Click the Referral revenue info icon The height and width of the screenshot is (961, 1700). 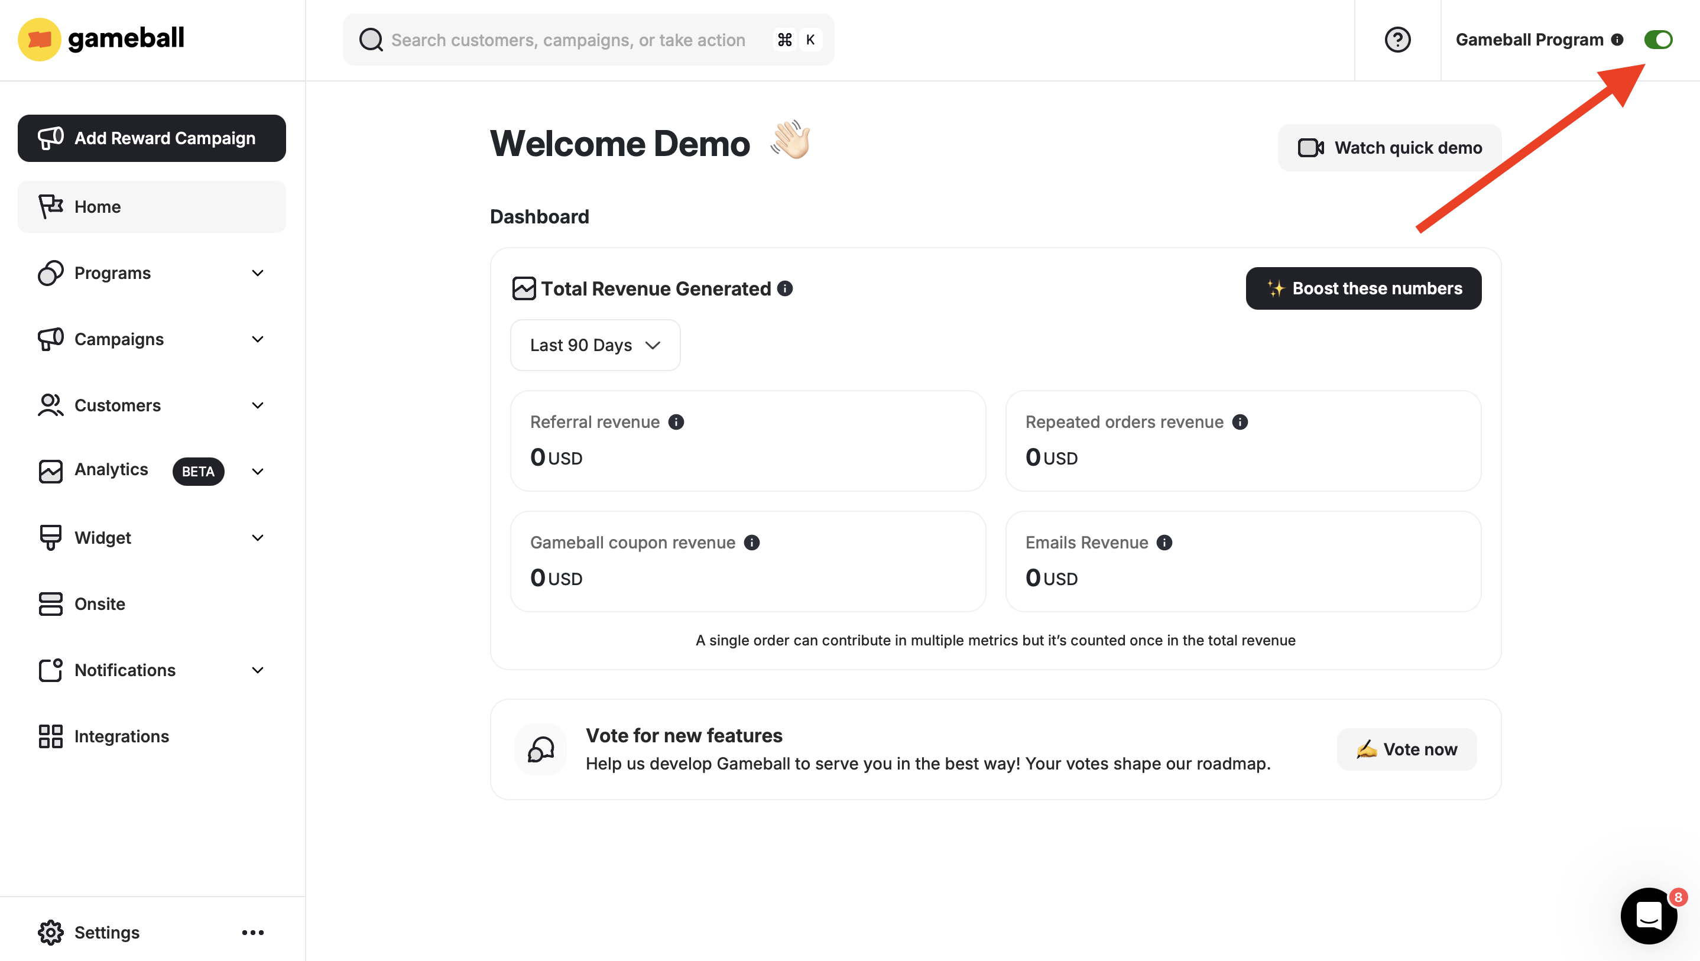coord(677,422)
